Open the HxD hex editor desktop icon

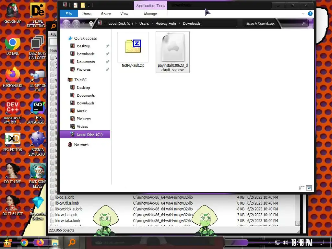pyautogui.click(x=13, y=142)
